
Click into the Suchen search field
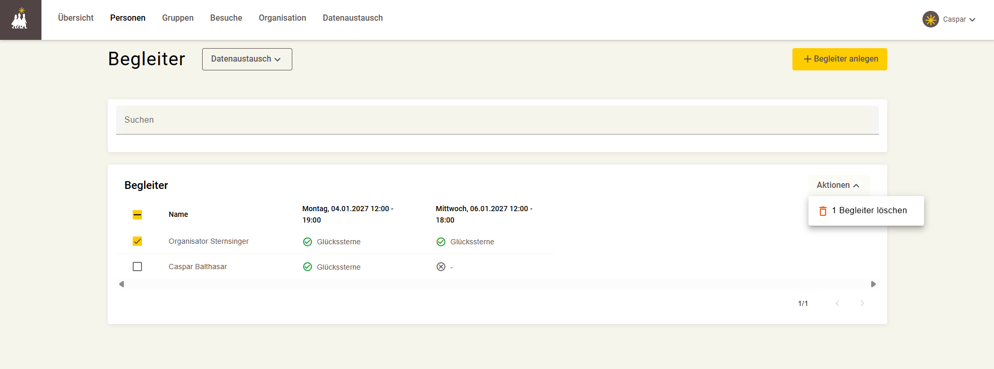coord(498,120)
